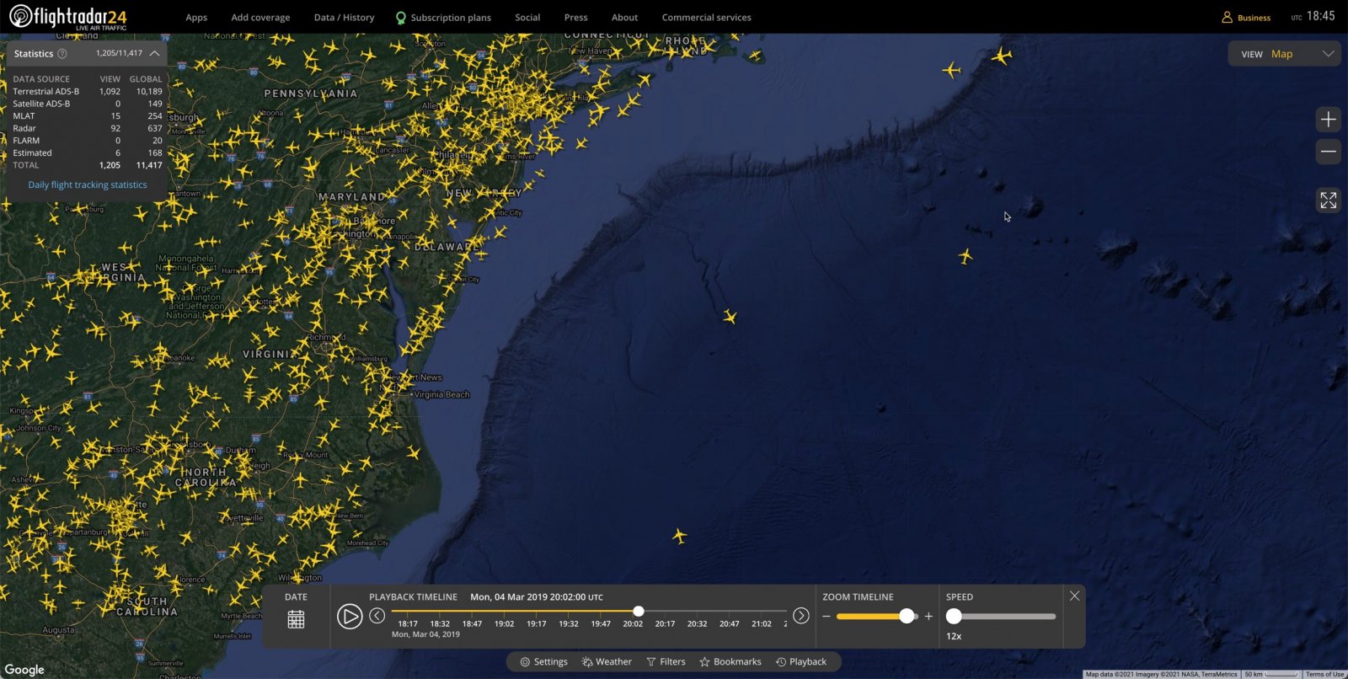The image size is (1348, 679).
Task: Open the date calendar picker
Action: (x=296, y=619)
